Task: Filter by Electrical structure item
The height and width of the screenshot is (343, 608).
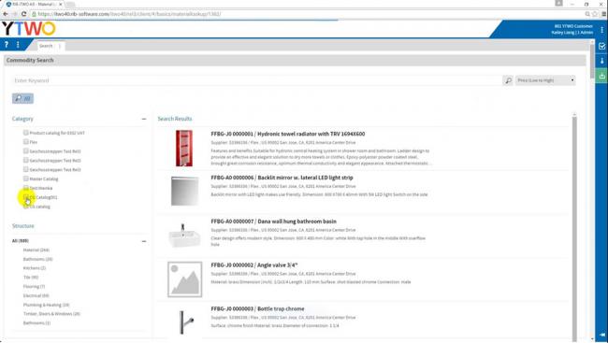Action: [x=36, y=295]
